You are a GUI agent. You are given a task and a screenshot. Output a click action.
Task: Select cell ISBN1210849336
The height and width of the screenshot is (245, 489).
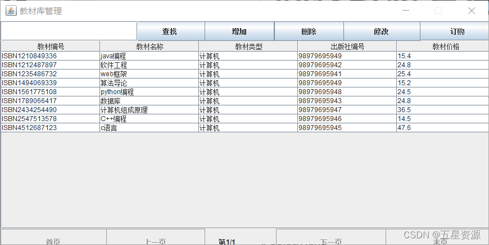point(51,56)
